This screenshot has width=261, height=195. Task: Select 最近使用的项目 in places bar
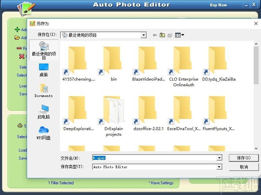tap(44, 51)
